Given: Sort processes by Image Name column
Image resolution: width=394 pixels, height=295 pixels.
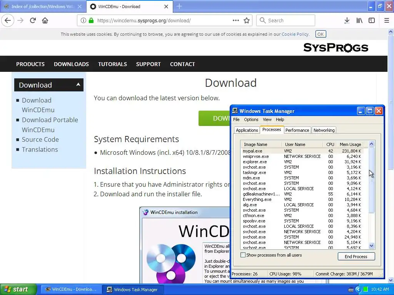Looking at the screenshot, I should pos(261,144).
